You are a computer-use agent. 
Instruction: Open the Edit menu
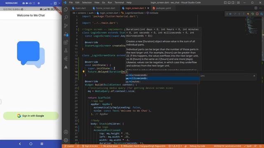(x=77, y=2)
